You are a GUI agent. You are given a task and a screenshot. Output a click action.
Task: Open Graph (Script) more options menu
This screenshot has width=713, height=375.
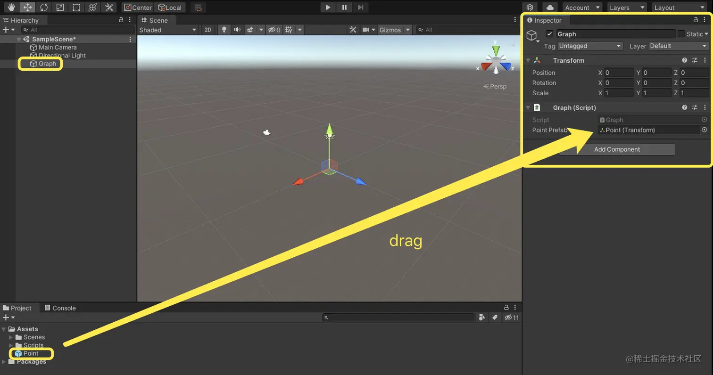pos(705,107)
